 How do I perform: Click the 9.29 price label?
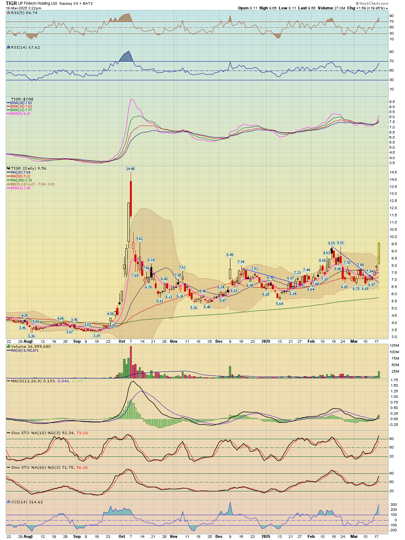331,243
